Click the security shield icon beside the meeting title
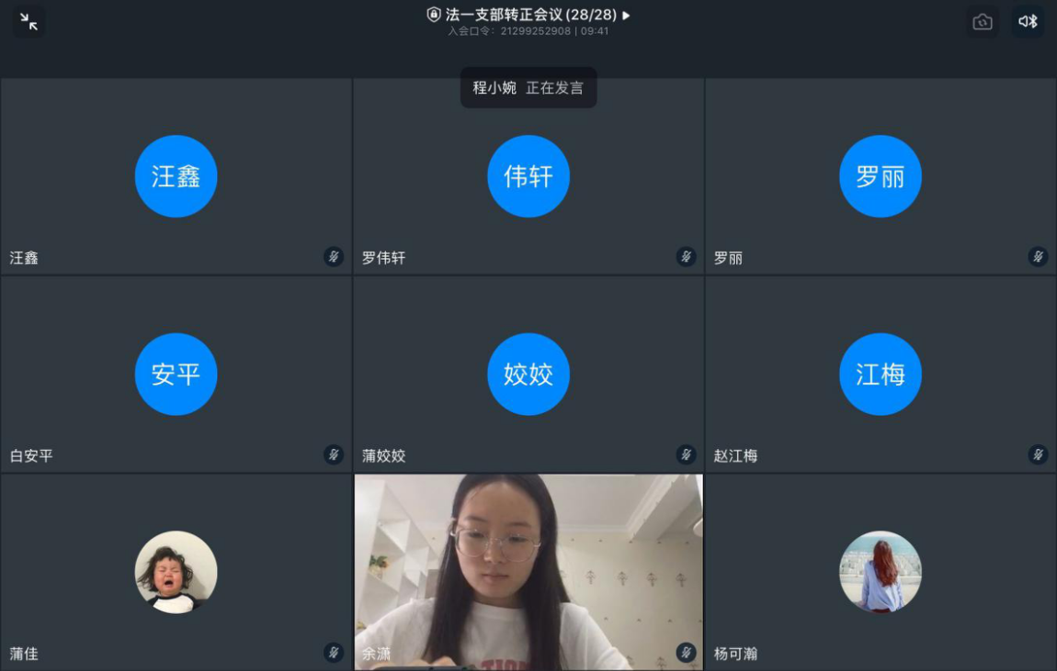Image resolution: width=1057 pixels, height=671 pixels. pyautogui.click(x=434, y=15)
